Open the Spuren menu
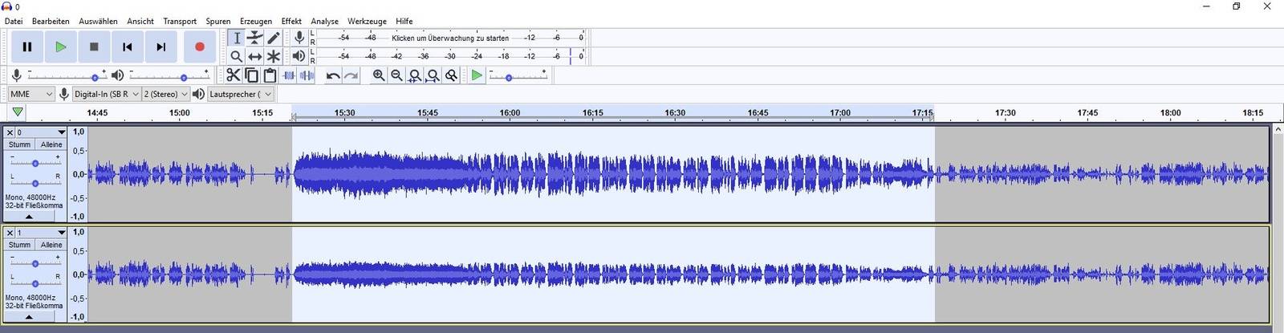 point(218,21)
